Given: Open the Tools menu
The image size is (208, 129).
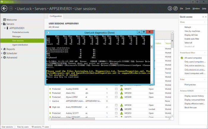Looking at the screenshot, I should coord(188,9).
